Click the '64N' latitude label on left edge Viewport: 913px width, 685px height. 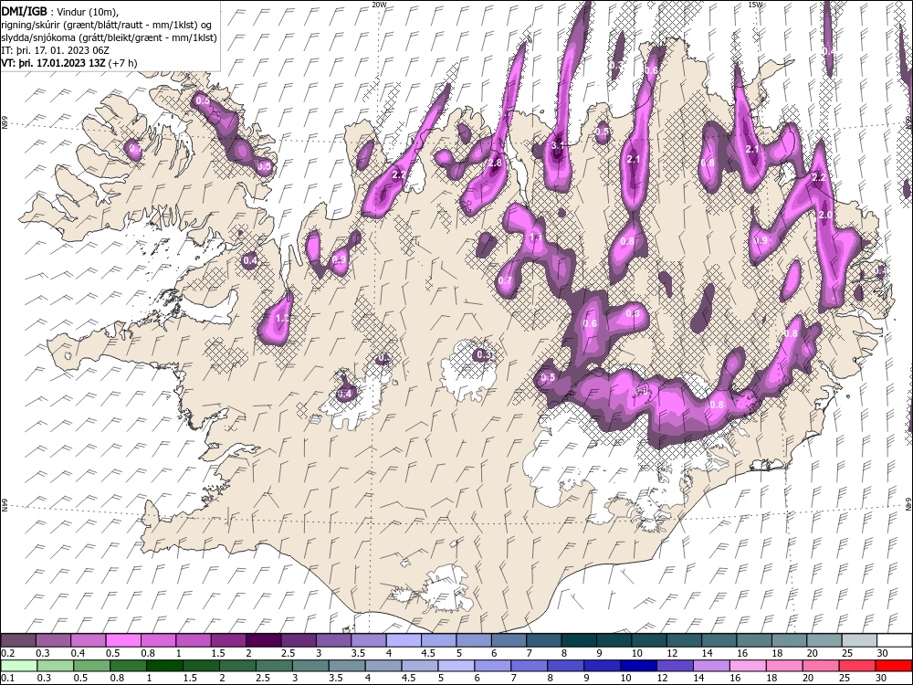tap(5, 504)
